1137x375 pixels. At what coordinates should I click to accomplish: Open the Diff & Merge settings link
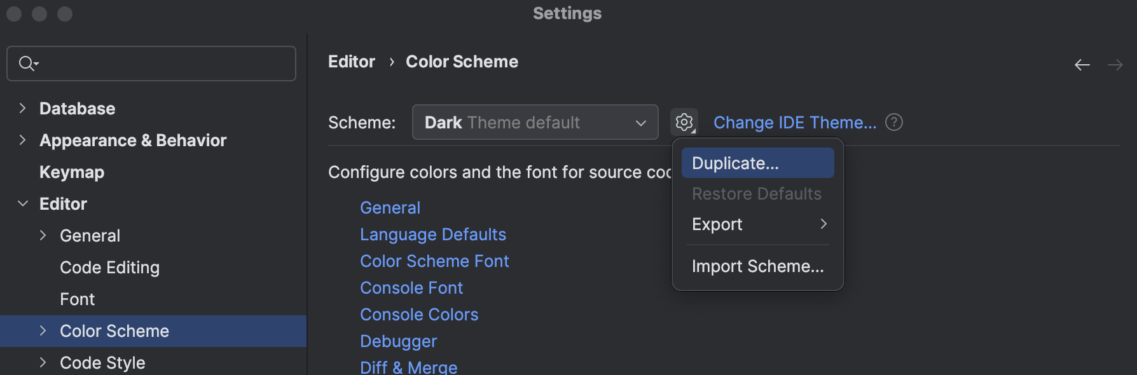(409, 367)
